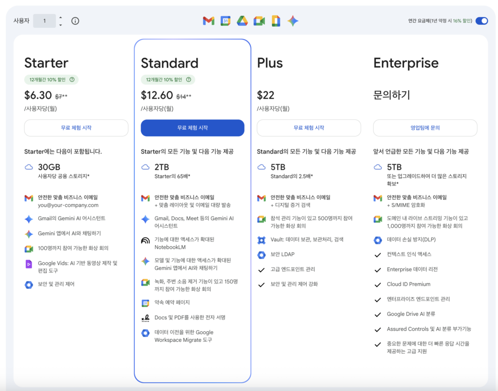Viewport: 498px width, 391px height.
Task: Click the DLP icon in the Enterprise list
Action: pos(378,240)
